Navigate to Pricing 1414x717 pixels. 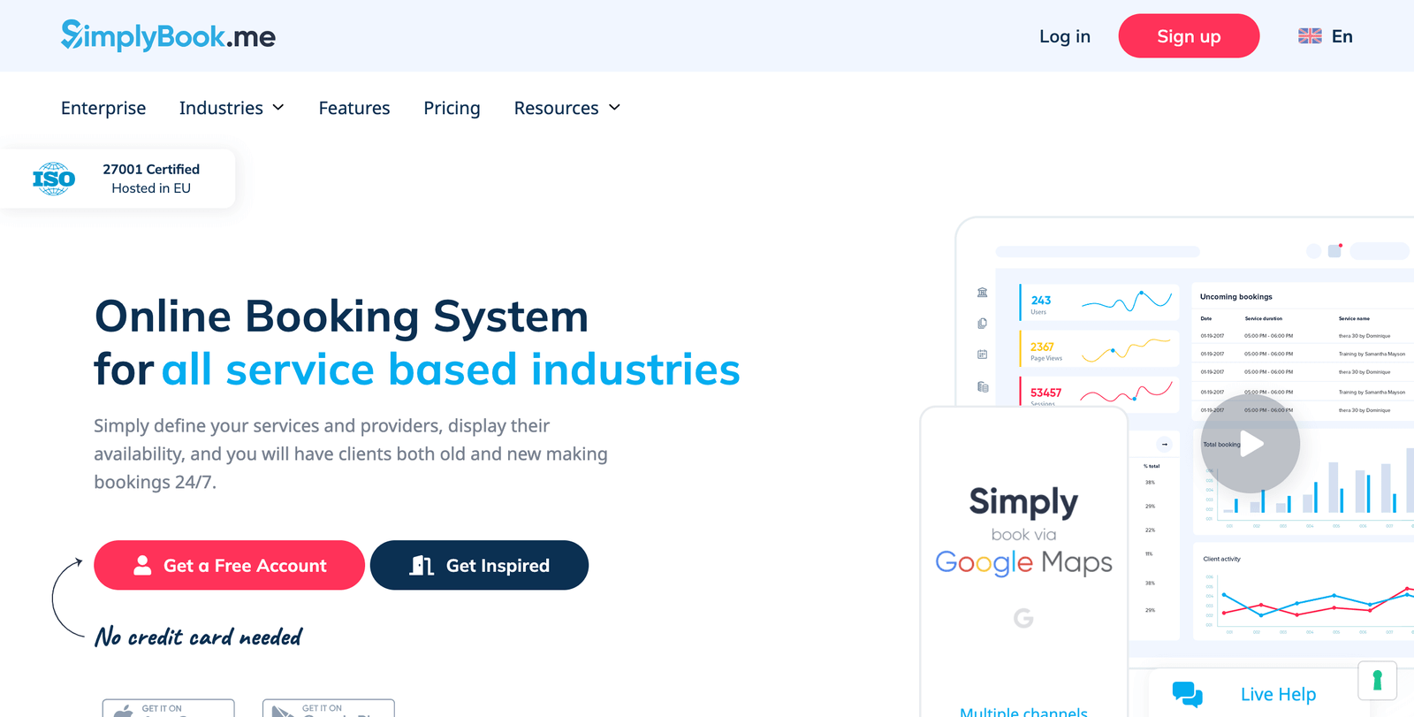click(x=452, y=108)
